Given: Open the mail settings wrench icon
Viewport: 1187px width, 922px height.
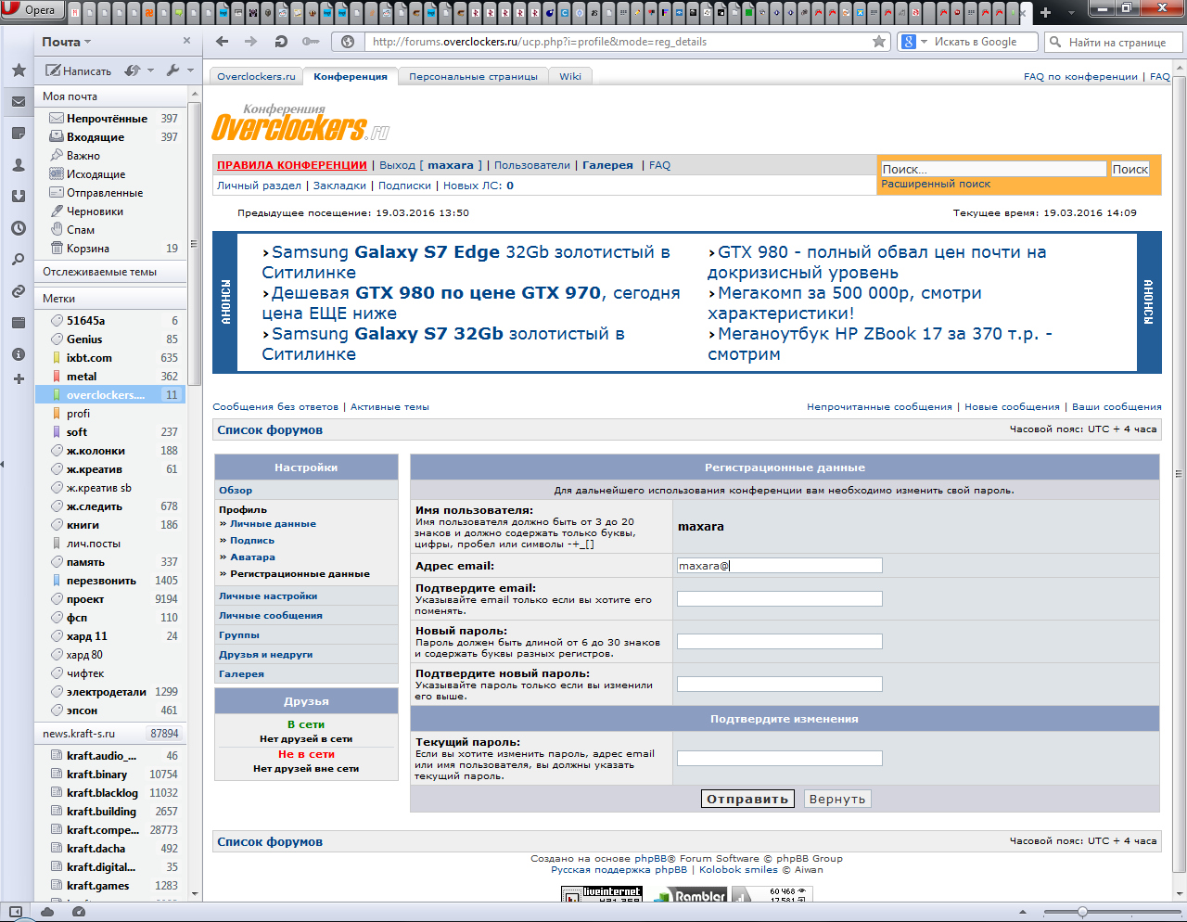Looking at the screenshot, I should (172, 70).
